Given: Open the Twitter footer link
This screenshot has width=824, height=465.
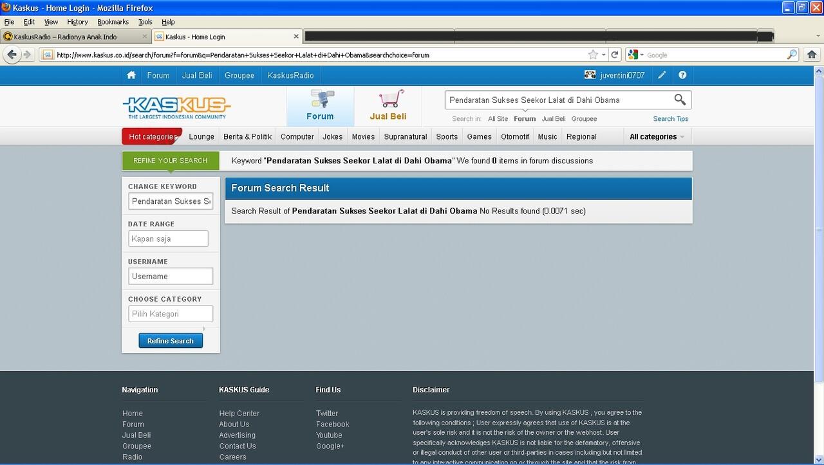Looking at the screenshot, I should tap(327, 414).
